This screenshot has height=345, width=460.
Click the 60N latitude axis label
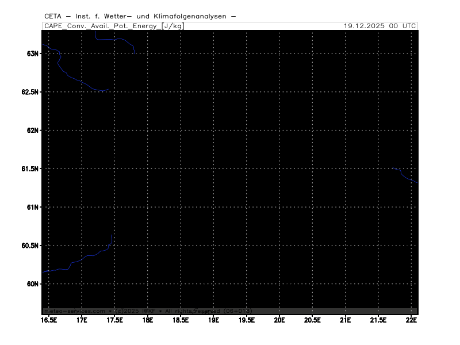(x=32, y=284)
